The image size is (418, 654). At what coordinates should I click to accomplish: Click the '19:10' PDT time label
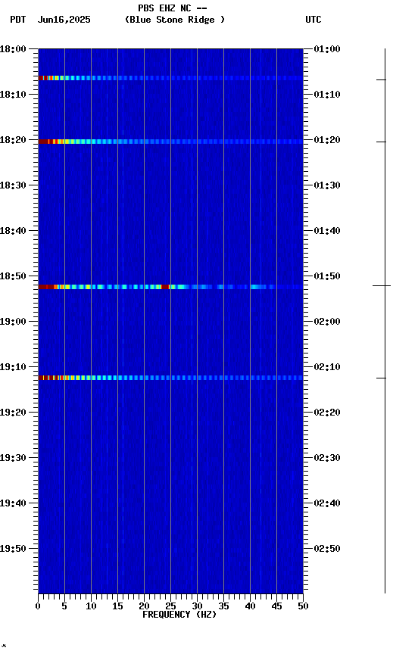pos(13,367)
